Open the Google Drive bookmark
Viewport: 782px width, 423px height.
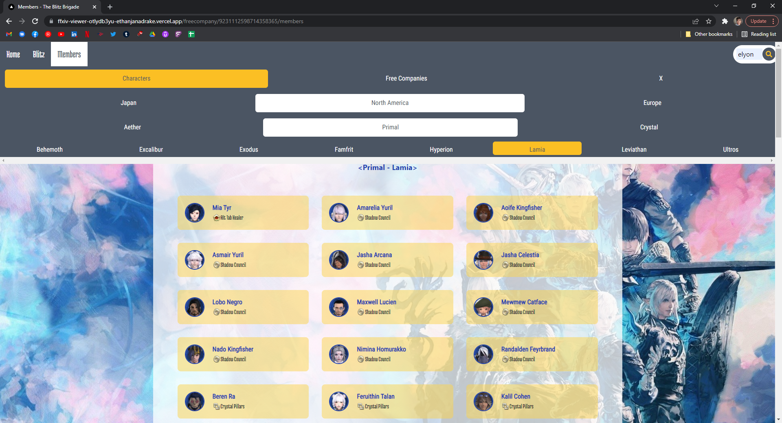pyautogui.click(x=152, y=34)
